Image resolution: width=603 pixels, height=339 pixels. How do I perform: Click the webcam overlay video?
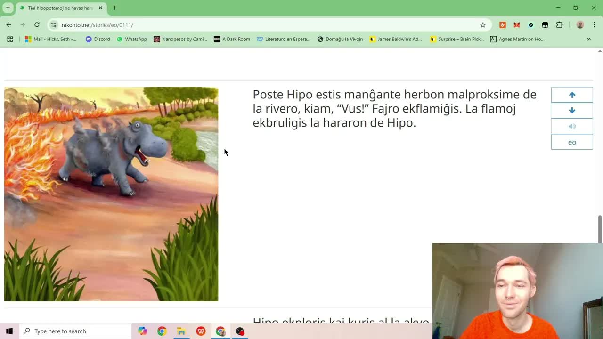click(517, 291)
